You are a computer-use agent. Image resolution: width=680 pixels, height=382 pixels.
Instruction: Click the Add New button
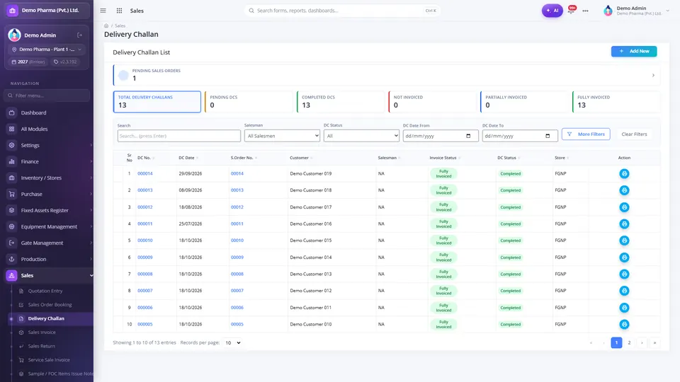pyautogui.click(x=633, y=51)
